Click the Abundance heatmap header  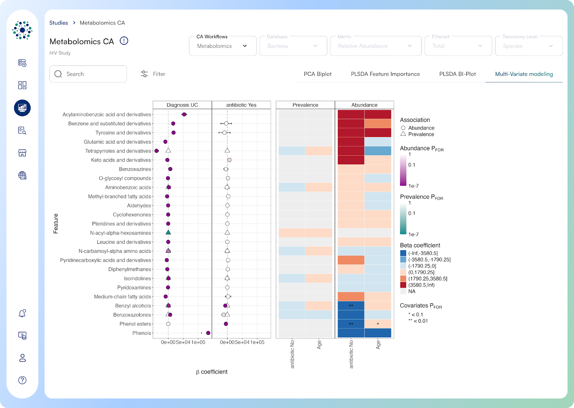(x=364, y=105)
